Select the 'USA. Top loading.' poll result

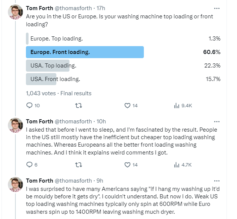[x=123, y=66]
